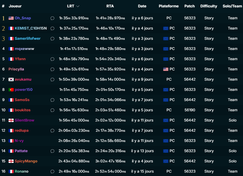Sort by the RTA column header
This screenshot has height=176, width=243.
point(110,6)
